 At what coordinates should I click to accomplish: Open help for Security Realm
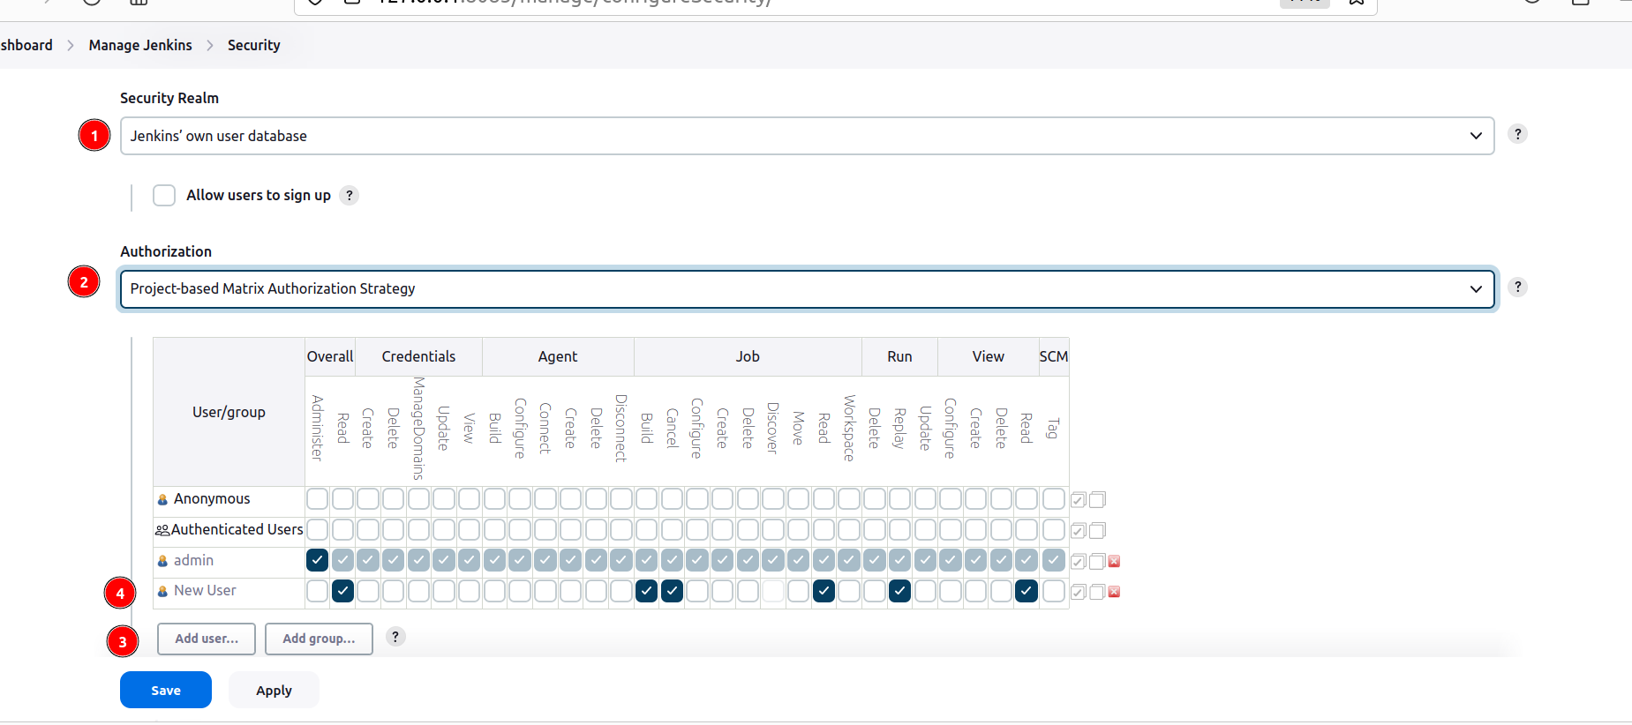pyautogui.click(x=1517, y=134)
